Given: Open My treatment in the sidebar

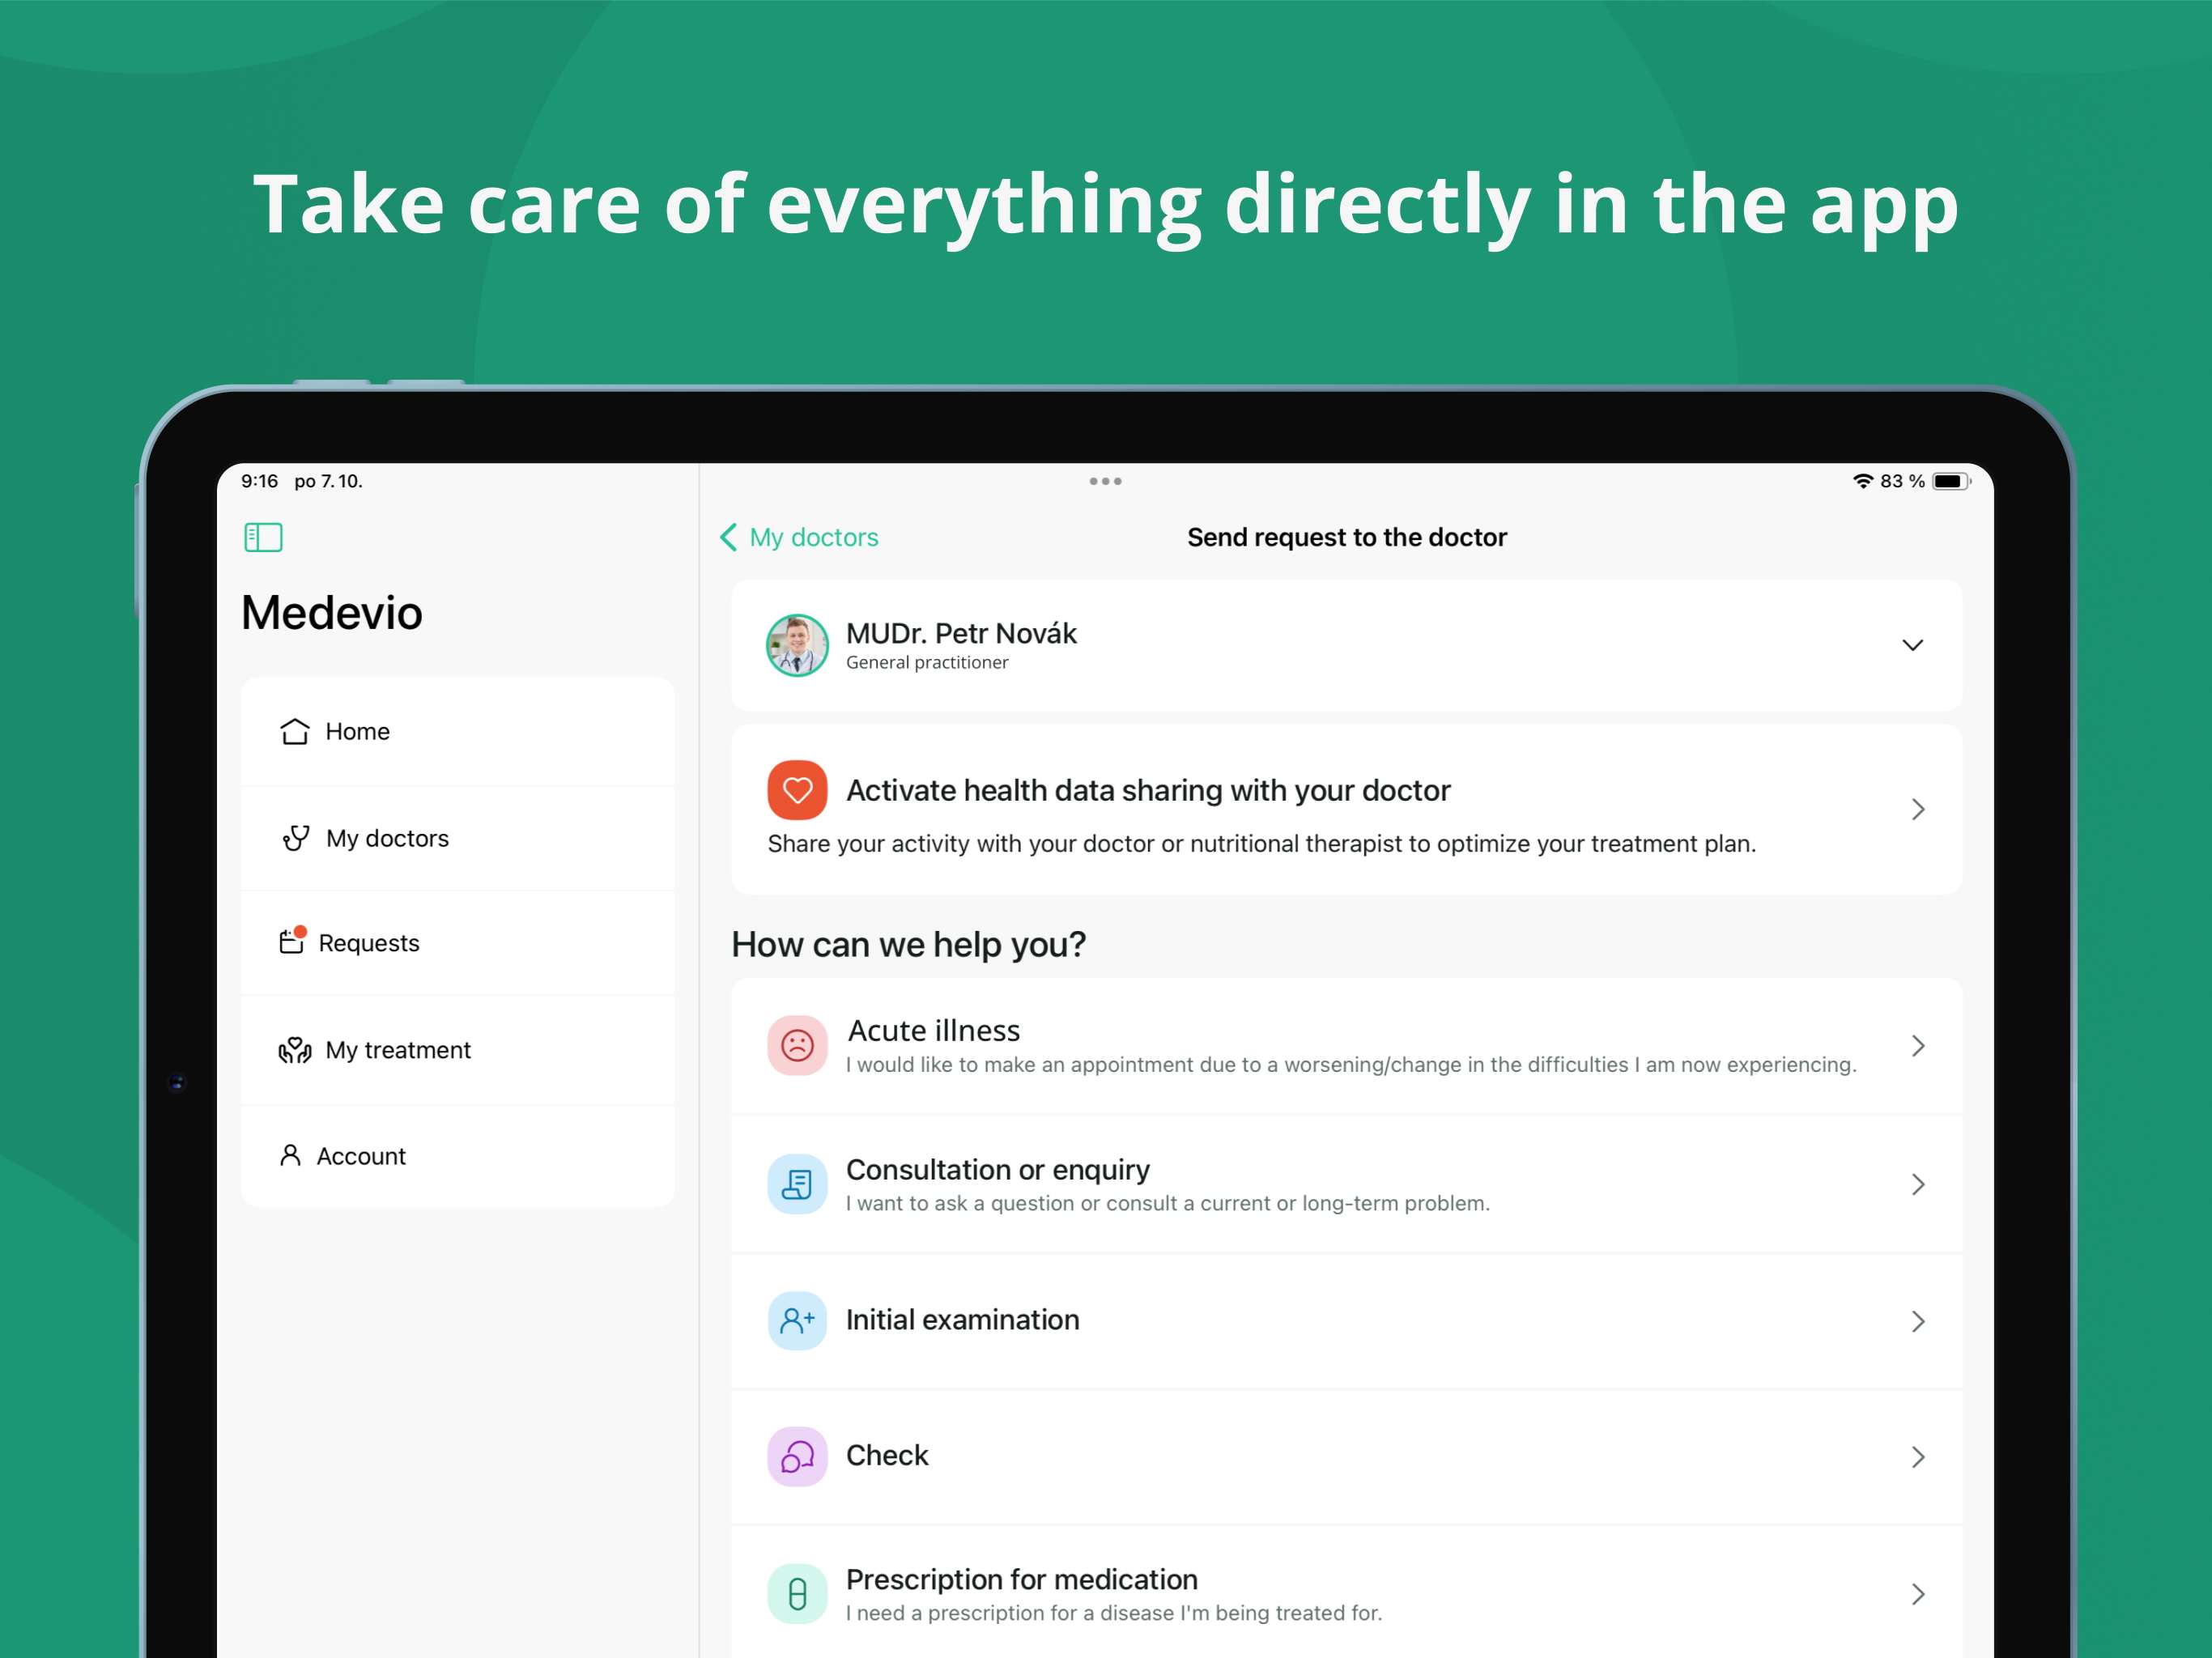Looking at the screenshot, I should pyautogui.click(x=458, y=1050).
